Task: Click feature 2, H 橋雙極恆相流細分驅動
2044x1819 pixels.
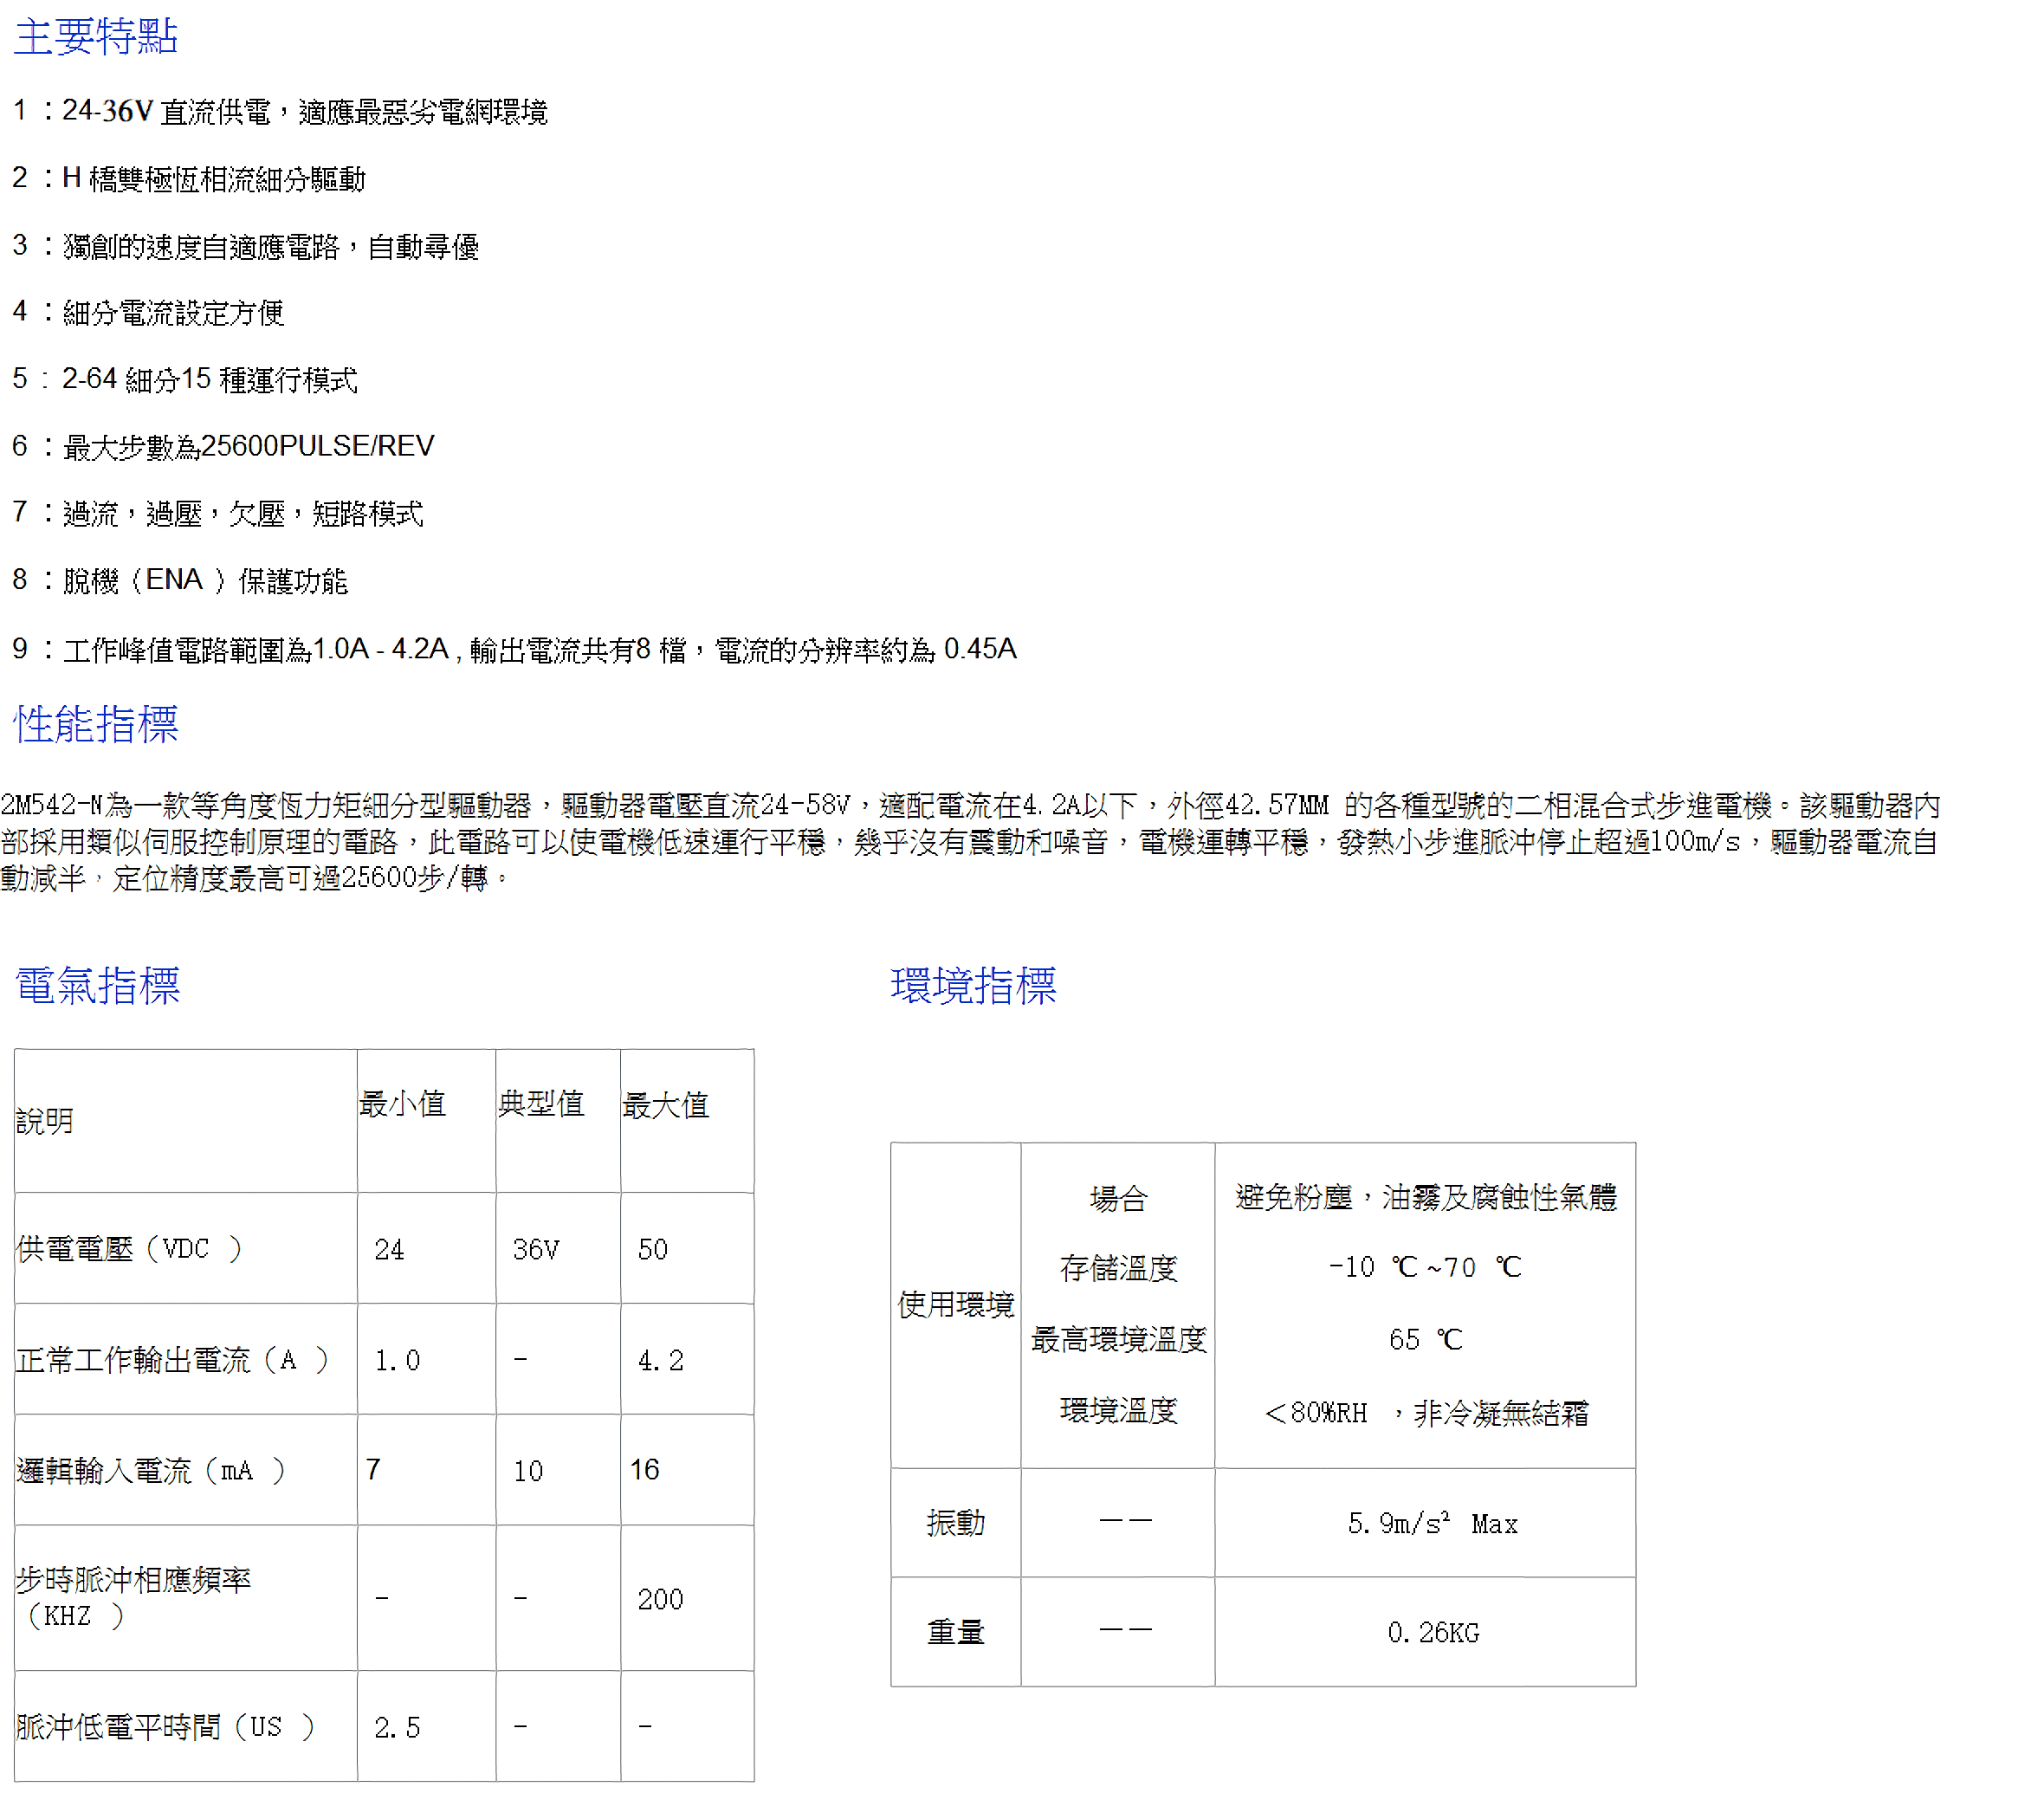Action: point(190,179)
